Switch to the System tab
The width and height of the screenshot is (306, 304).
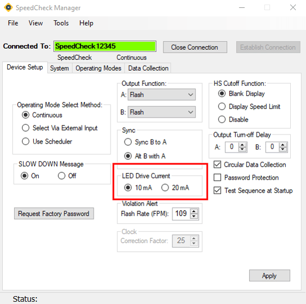click(60, 68)
